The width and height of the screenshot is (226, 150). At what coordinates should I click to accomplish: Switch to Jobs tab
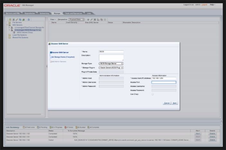tap(89, 13)
